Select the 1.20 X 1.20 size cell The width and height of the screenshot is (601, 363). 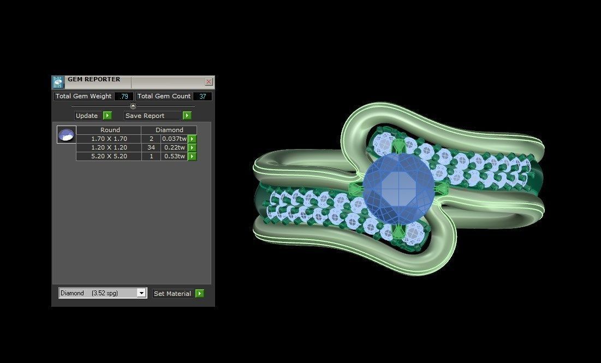109,147
